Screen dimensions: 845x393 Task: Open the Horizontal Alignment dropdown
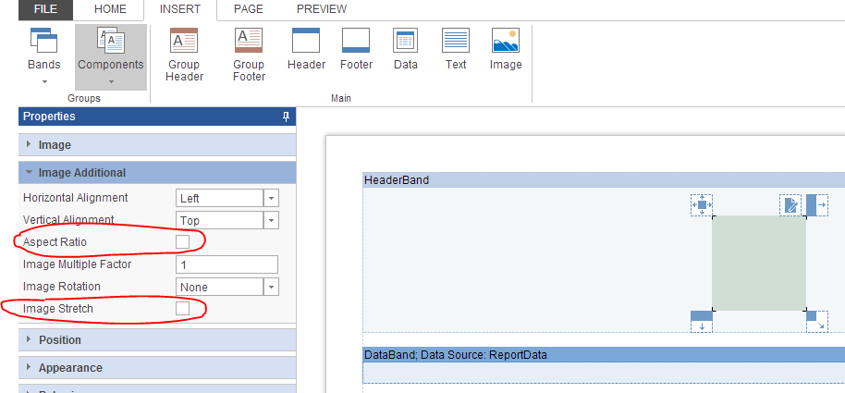(271, 199)
